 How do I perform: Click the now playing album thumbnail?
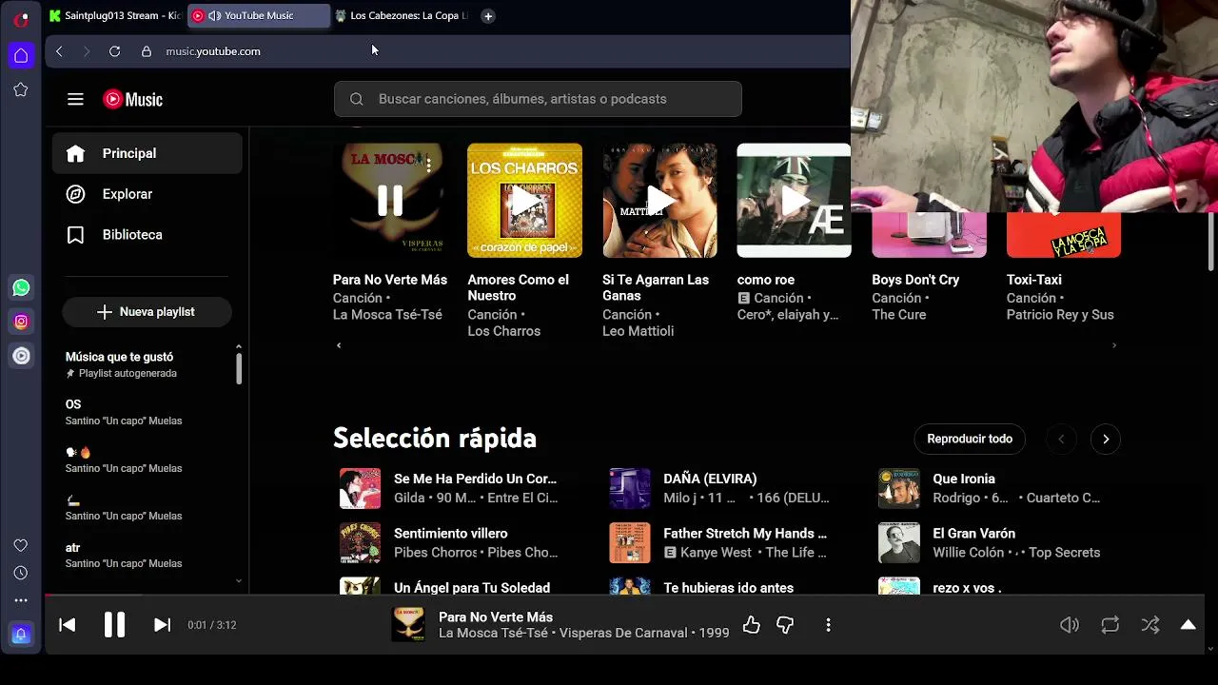point(409,625)
